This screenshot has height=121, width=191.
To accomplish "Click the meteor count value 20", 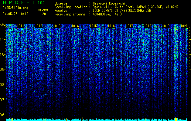I will [44, 14].
